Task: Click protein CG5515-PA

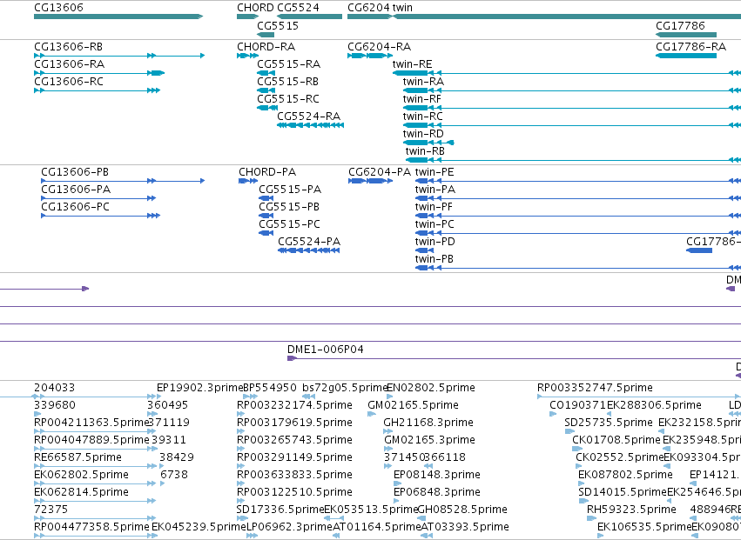Action: (x=290, y=190)
